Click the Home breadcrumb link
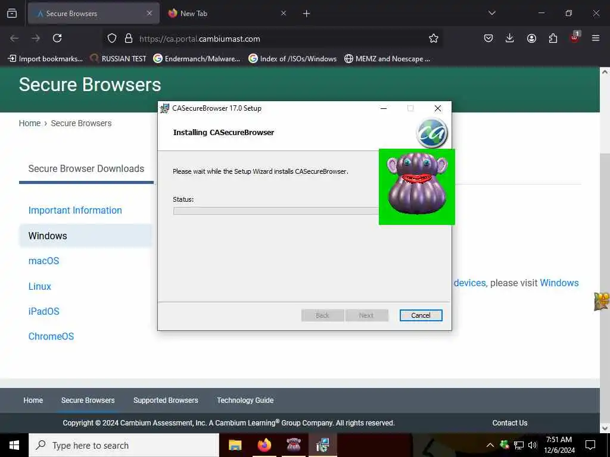Screen dimensions: 610x457 30,123
